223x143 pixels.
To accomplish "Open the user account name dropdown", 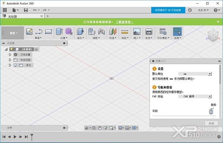I will 203,10.
